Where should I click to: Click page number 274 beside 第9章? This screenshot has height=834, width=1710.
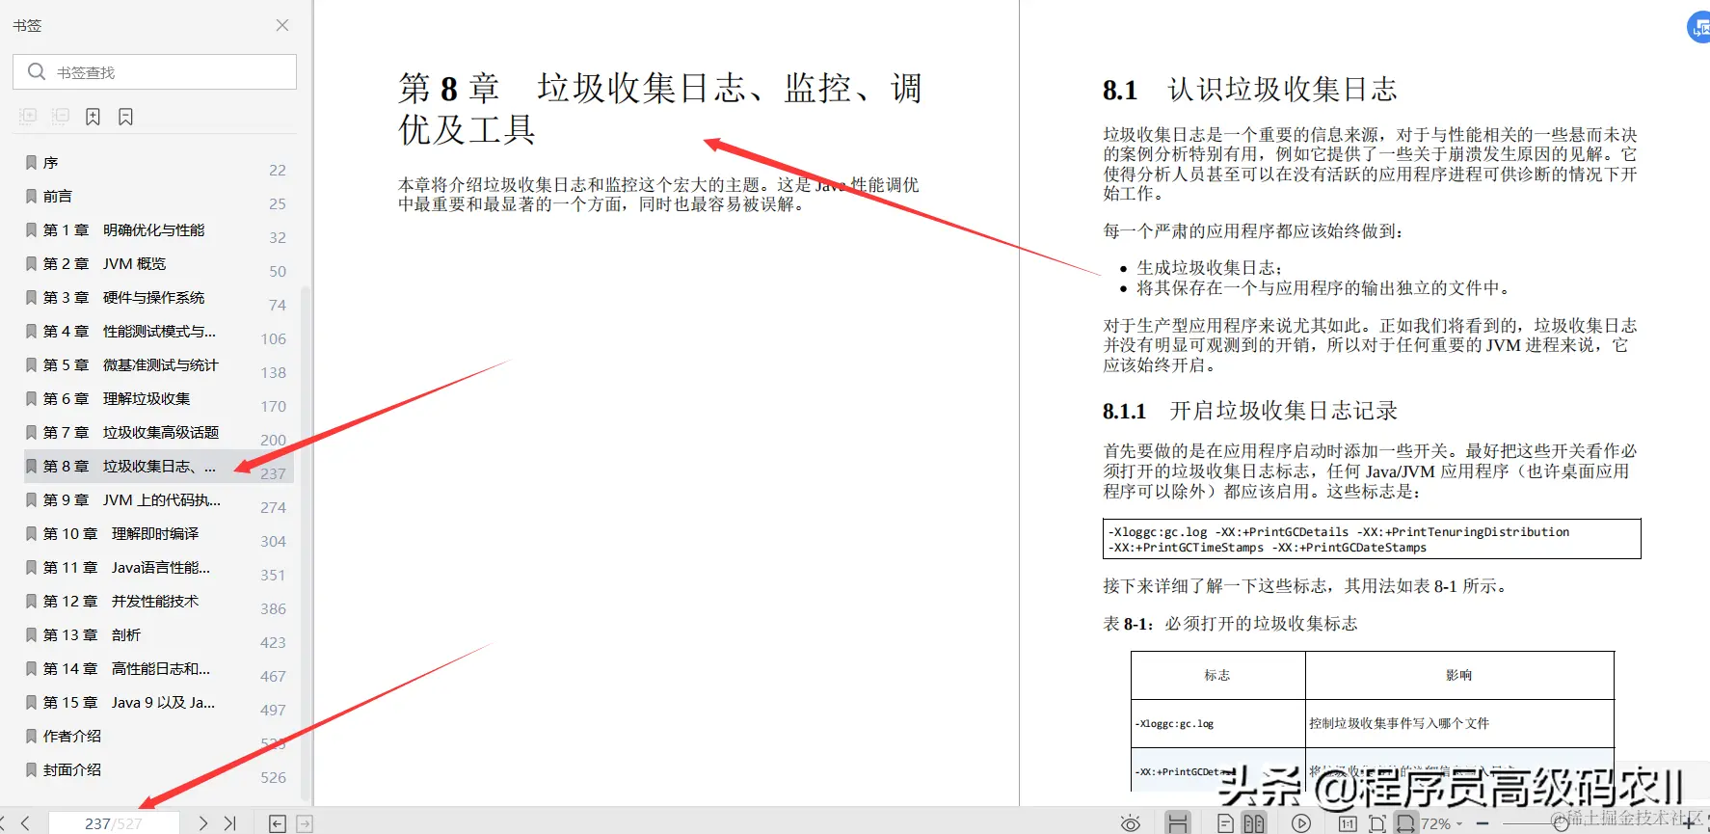click(274, 507)
